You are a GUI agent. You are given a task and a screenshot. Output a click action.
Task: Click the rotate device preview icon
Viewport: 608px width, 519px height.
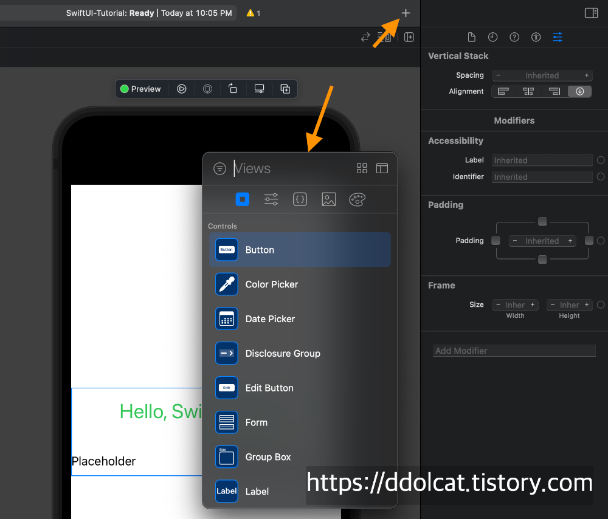(x=233, y=89)
